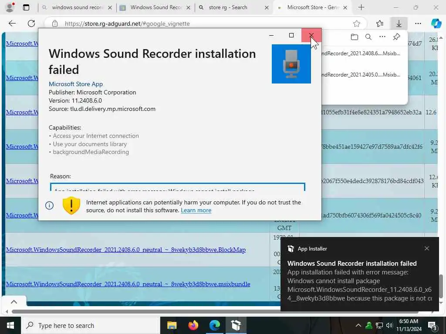Dismiss the App Installer notification toast
The height and width of the screenshot is (334, 446).
pyautogui.click(x=427, y=248)
